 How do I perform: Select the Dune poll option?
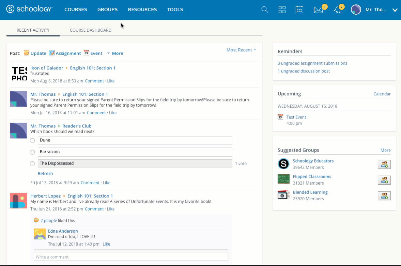coord(32,140)
